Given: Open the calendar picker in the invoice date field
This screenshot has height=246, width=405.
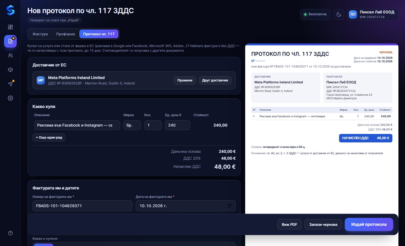Looking at the screenshot, I should [x=230, y=206].
